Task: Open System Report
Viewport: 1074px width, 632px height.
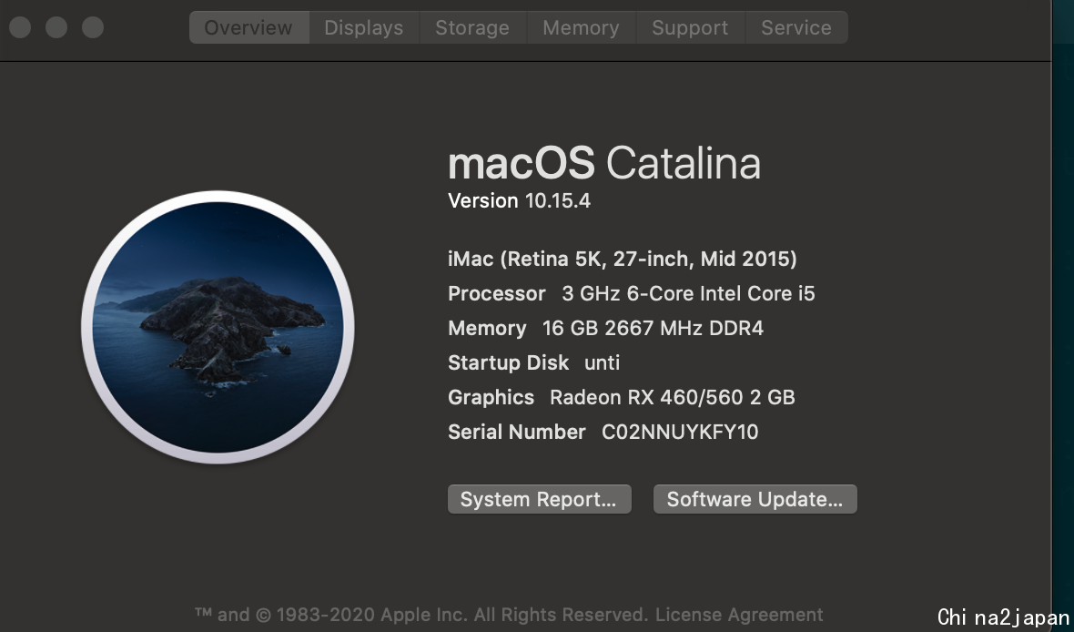Action: 539,499
